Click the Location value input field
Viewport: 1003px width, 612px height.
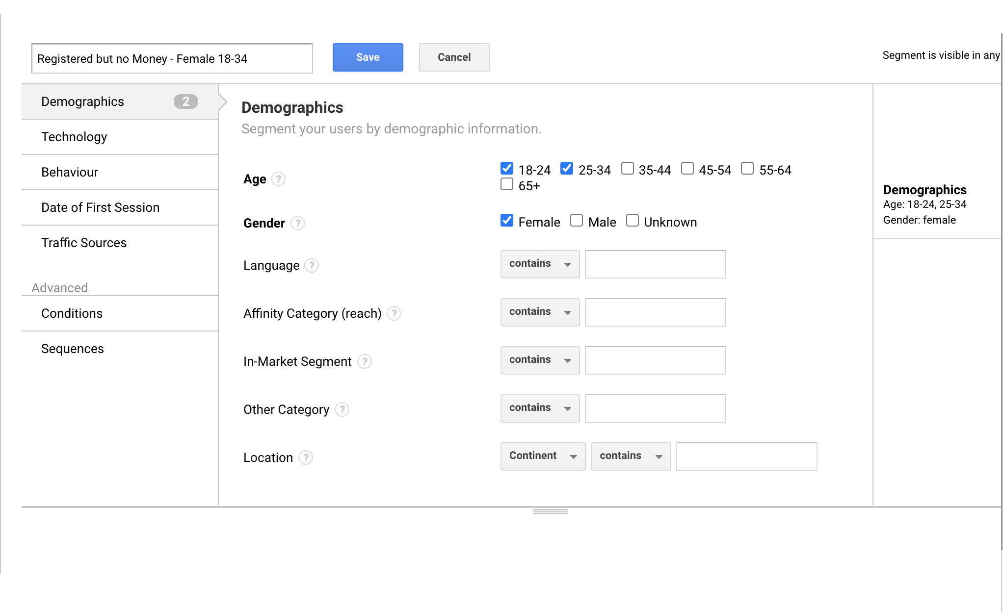click(746, 457)
